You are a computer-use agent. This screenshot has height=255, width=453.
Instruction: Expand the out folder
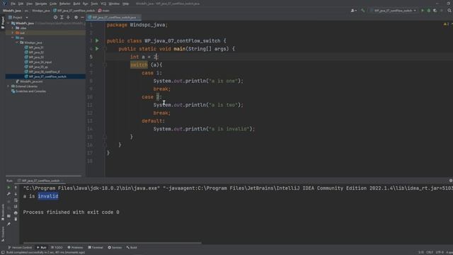point(13,33)
